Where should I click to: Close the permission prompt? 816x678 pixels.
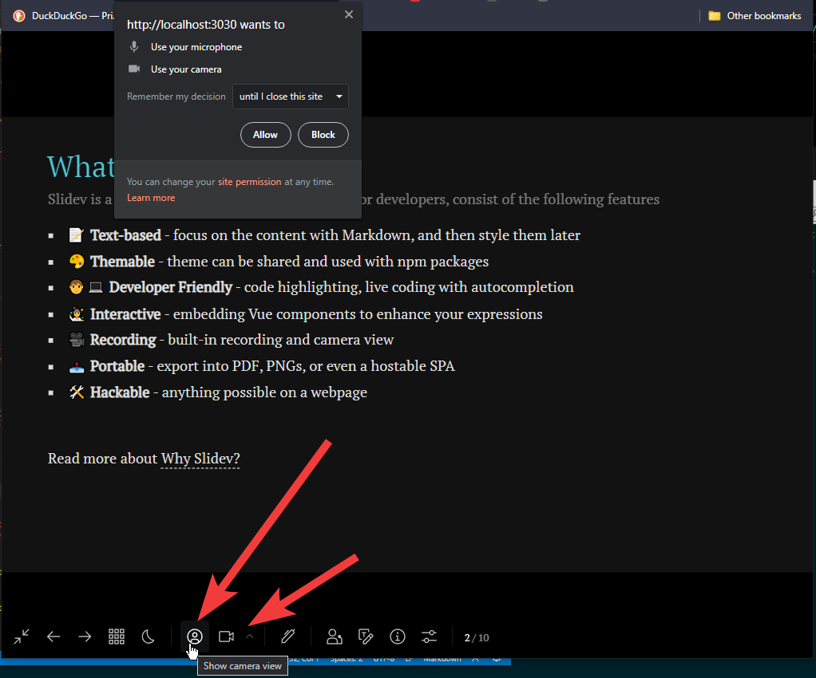tap(348, 14)
